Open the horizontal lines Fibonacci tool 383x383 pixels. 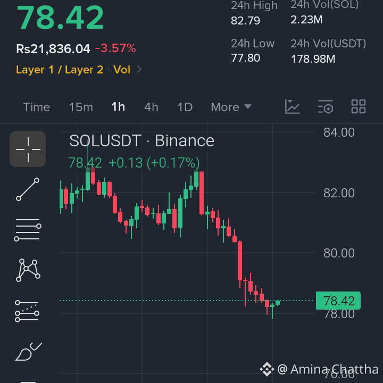coord(28,230)
